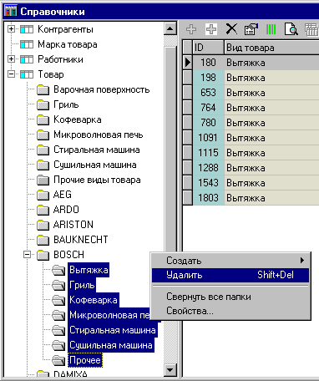The height and width of the screenshot is (381, 319).
Task: Open the Создать submenu arrow
Action: [302, 261]
